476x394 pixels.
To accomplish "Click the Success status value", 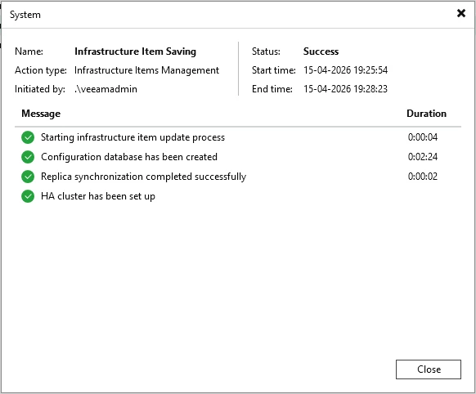I will point(321,51).
